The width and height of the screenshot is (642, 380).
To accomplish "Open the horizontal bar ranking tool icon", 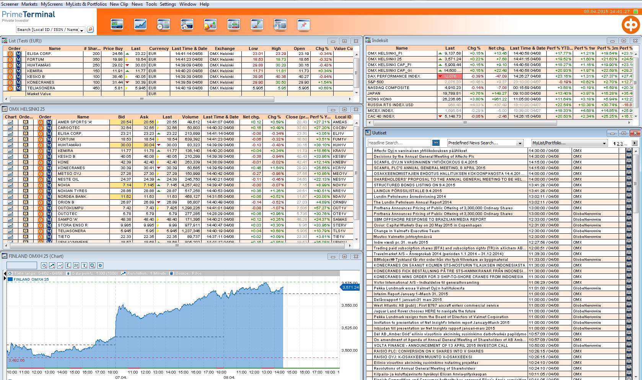I will click(x=257, y=24).
